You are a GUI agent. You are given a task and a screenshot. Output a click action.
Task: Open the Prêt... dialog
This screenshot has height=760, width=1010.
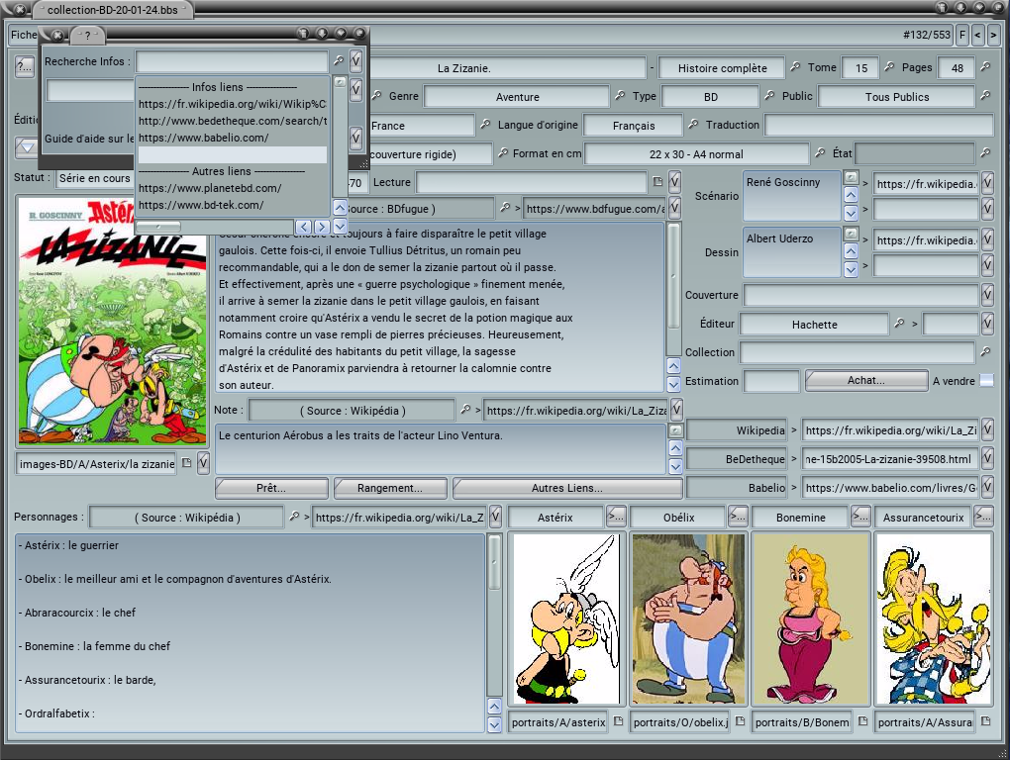point(271,488)
